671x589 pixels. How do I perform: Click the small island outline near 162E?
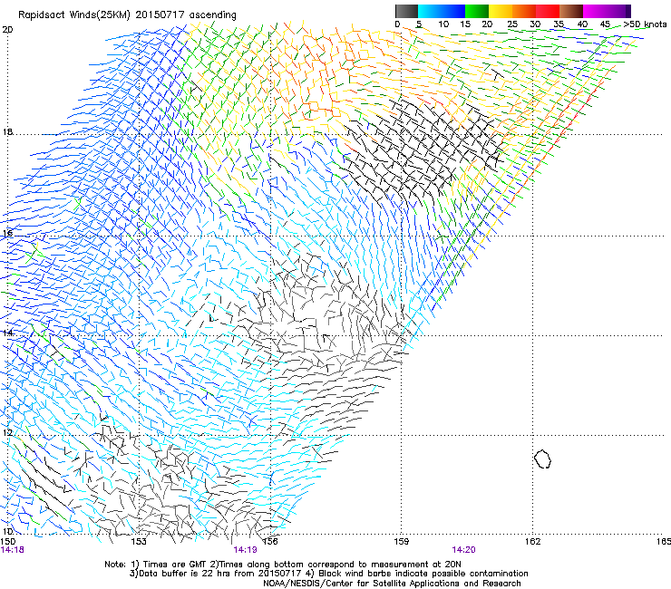(x=542, y=459)
